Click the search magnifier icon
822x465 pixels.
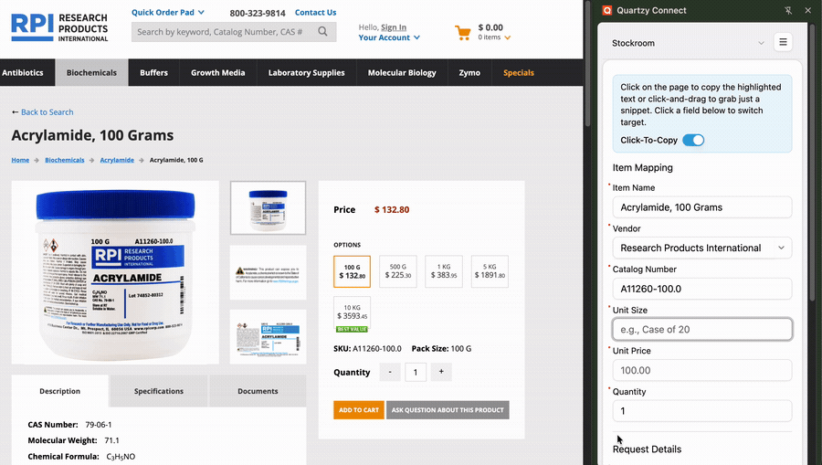pyautogui.click(x=322, y=31)
